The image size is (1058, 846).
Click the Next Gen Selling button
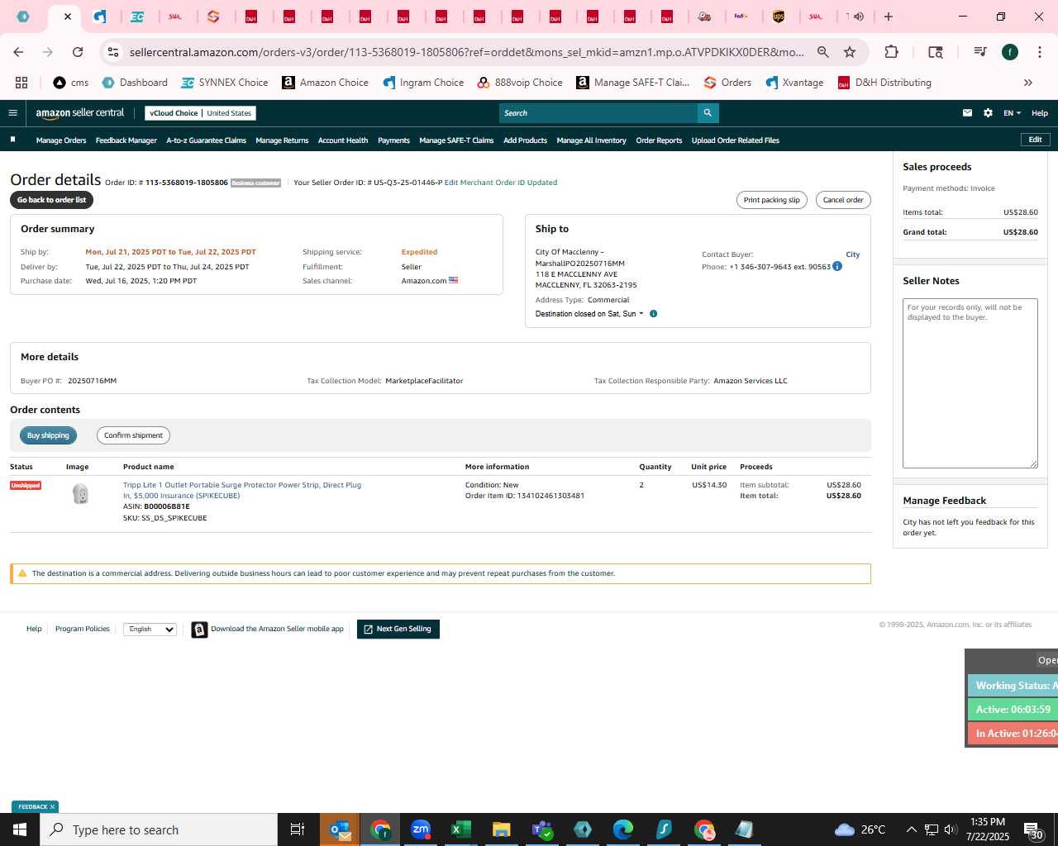pos(398,630)
